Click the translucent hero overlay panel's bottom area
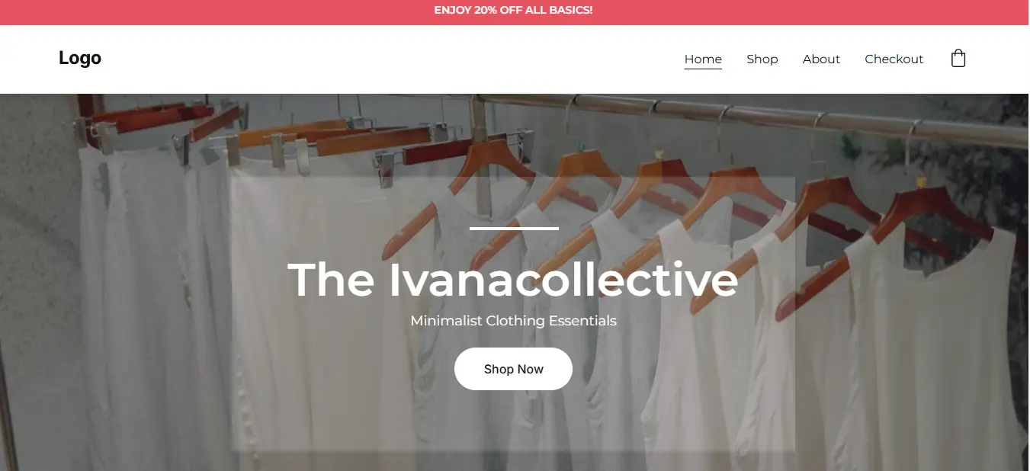The image size is (1030, 471). tap(513, 427)
